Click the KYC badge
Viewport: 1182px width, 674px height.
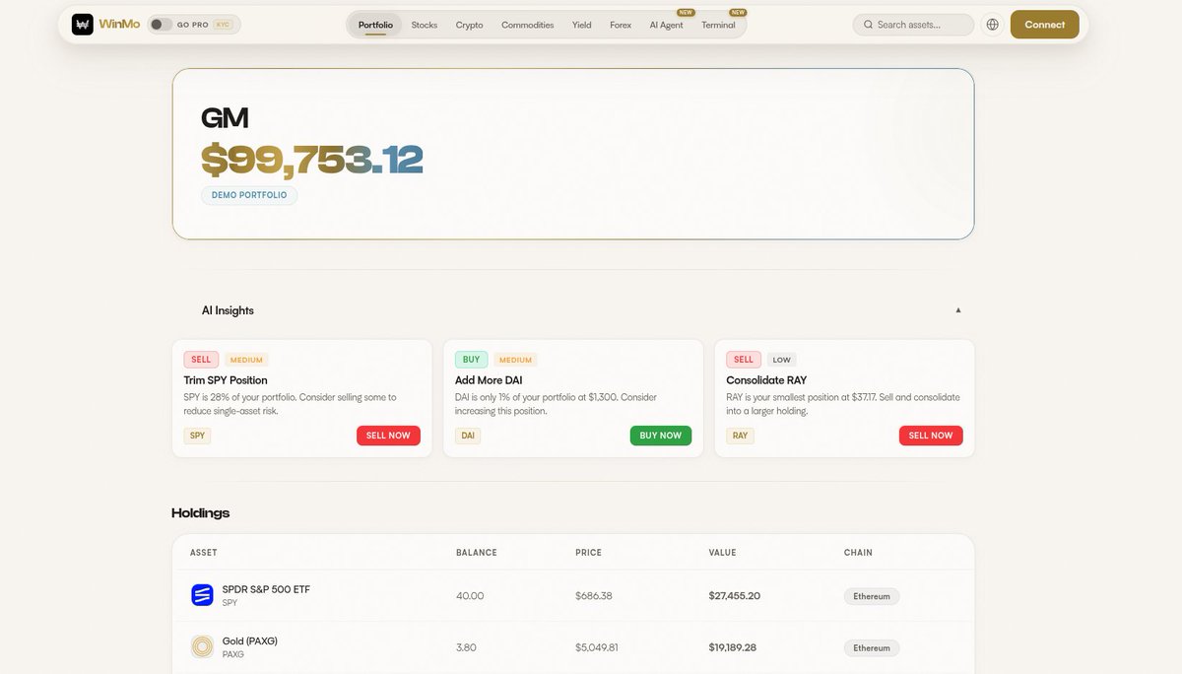click(223, 25)
